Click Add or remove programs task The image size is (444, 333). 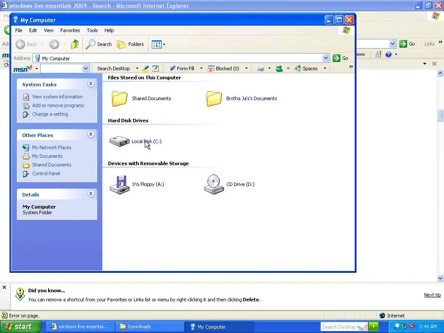pos(58,105)
